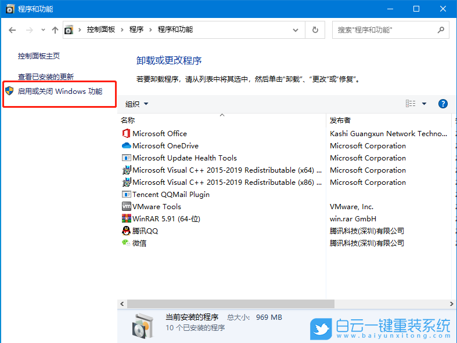Image resolution: width=457 pixels, height=343 pixels.
Task: Open 查看已安装的更新 link
Action: pyautogui.click(x=46, y=77)
